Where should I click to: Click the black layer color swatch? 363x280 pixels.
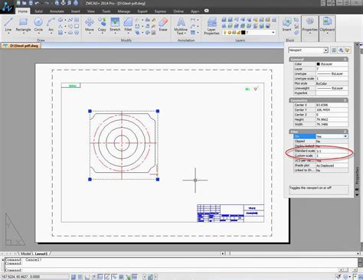click(244, 33)
